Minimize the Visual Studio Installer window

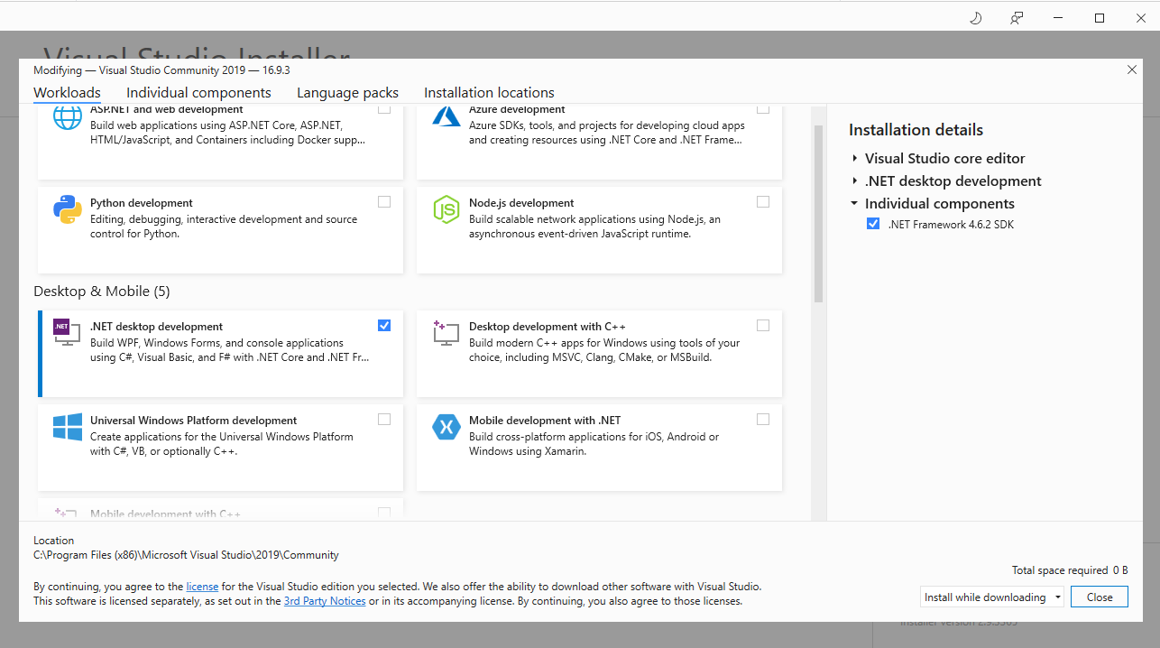coord(1058,18)
